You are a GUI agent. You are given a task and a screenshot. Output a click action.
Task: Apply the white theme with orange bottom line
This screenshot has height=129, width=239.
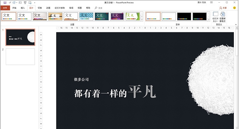coord(71,16)
